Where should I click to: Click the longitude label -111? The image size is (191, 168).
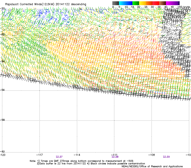(114, 155)
